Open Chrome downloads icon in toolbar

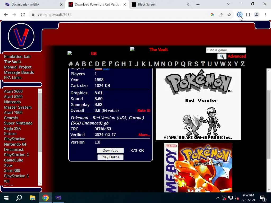[x=240, y=15]
